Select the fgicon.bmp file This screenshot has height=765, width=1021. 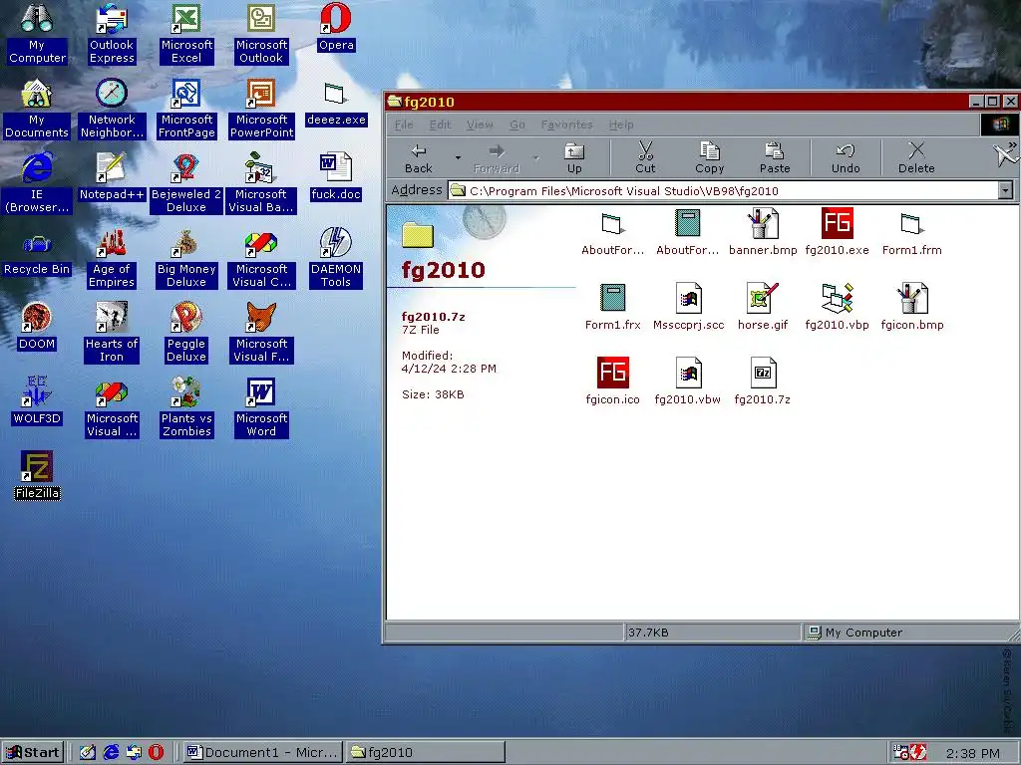point(911,307)
